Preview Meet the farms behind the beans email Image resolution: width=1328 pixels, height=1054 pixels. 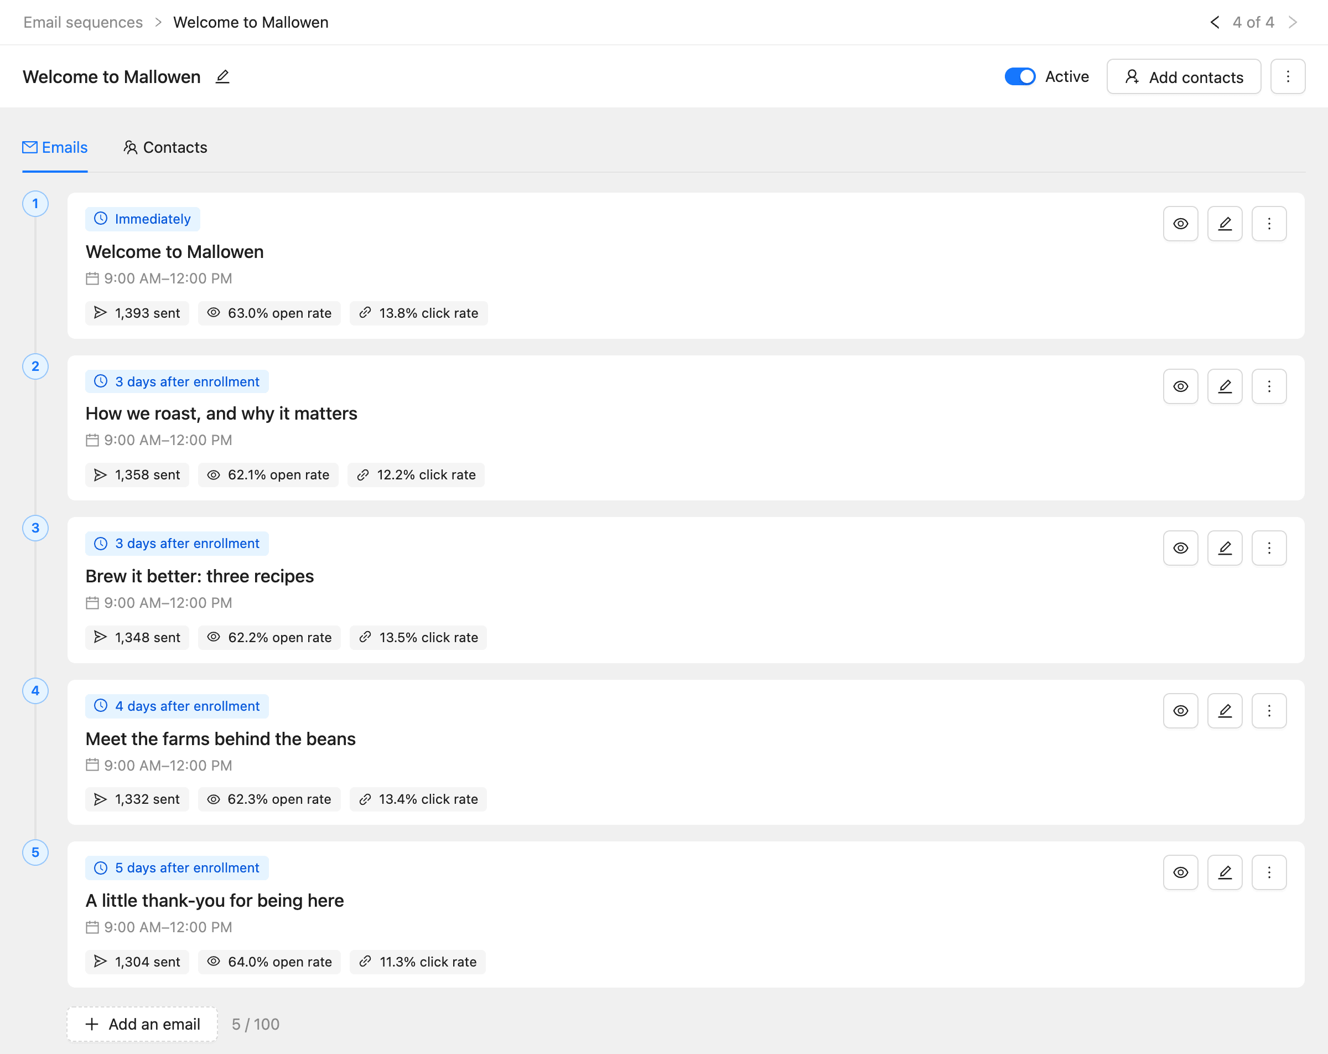point(1180,711)
